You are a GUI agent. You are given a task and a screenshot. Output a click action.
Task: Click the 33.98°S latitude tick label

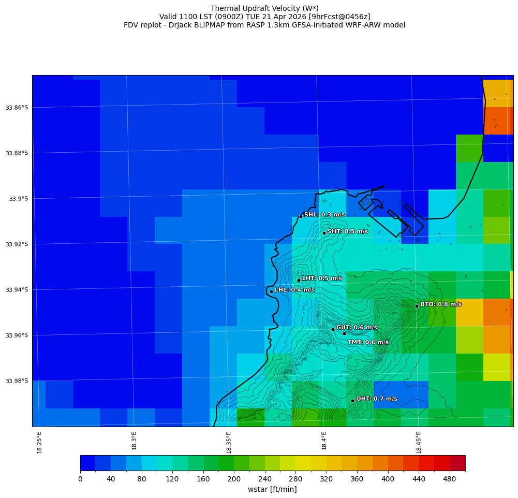coord(17,381)
